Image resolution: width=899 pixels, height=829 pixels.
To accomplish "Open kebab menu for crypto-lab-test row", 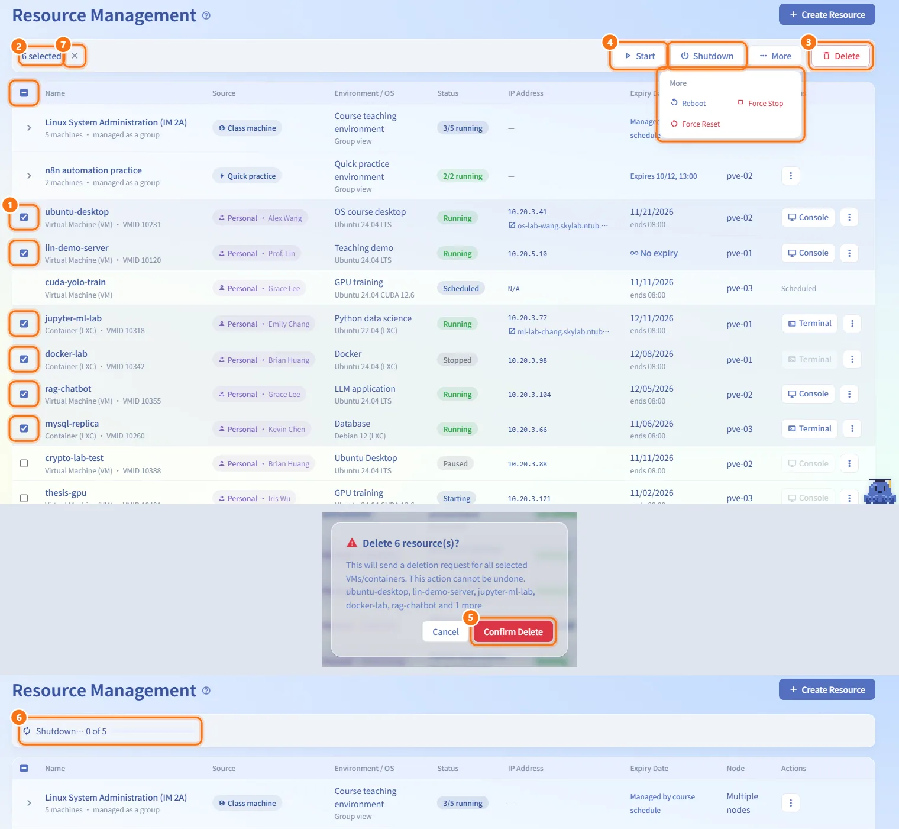I will [849, 463].
